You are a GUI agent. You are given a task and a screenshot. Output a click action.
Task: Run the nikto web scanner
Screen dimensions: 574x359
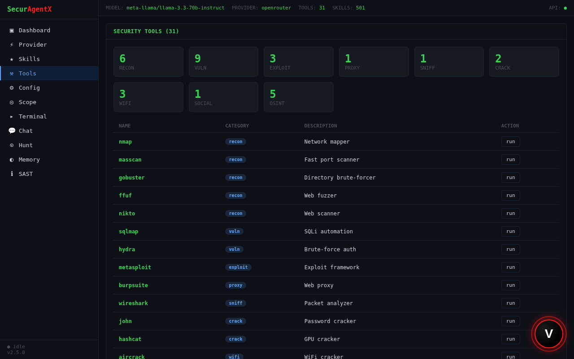coord(510,213)
